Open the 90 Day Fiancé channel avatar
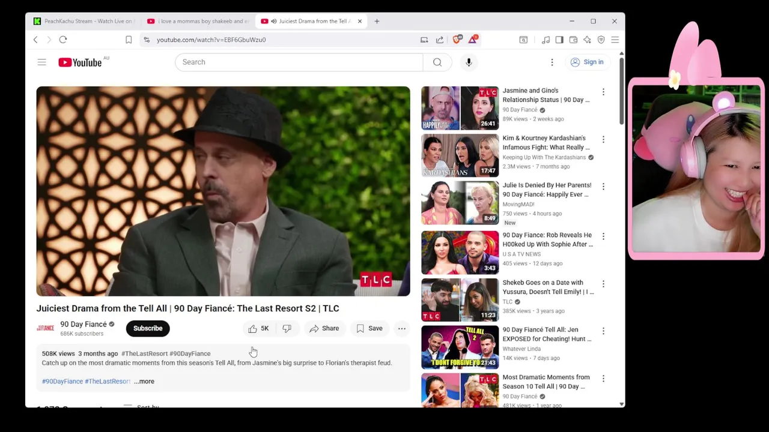Viewport: 769px width, 432px height. (45, 328)
